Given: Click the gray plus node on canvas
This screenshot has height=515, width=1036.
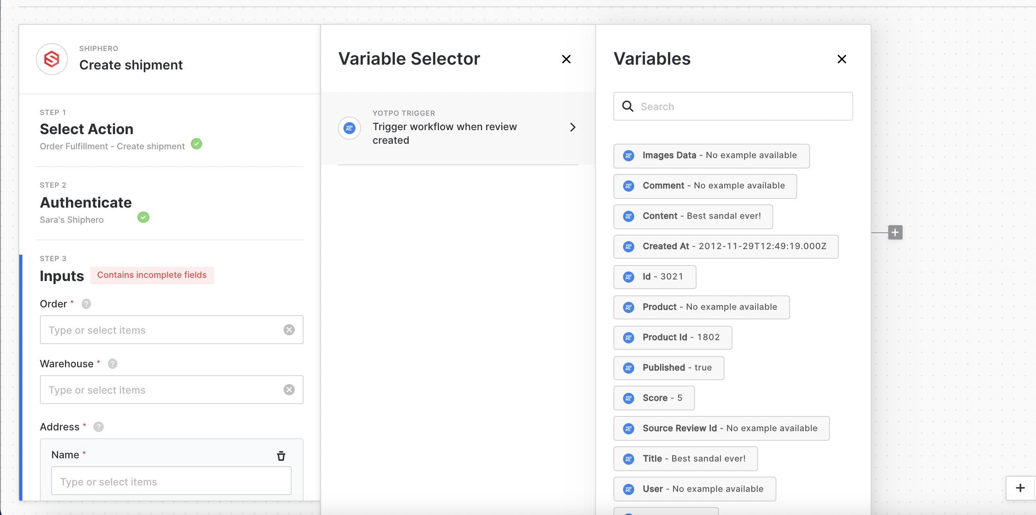Looking at the screenshot, I should tap(895, 232).
